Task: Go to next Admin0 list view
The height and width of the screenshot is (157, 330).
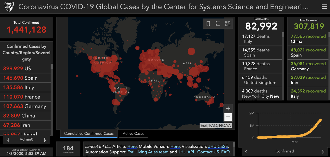Action: point(45,140)
